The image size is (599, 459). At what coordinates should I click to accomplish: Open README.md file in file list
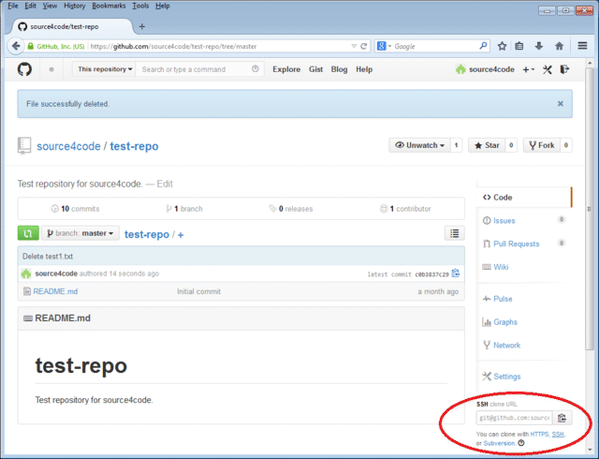coord(55,291)
